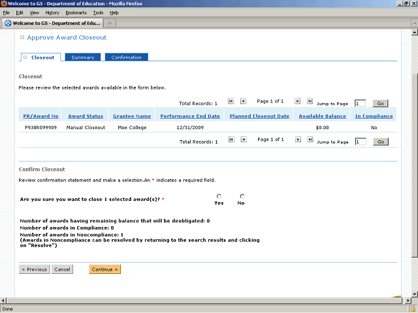Go to last page in bottom pager
The width and height of the screenshot is (418, 313).
point(310,140)
